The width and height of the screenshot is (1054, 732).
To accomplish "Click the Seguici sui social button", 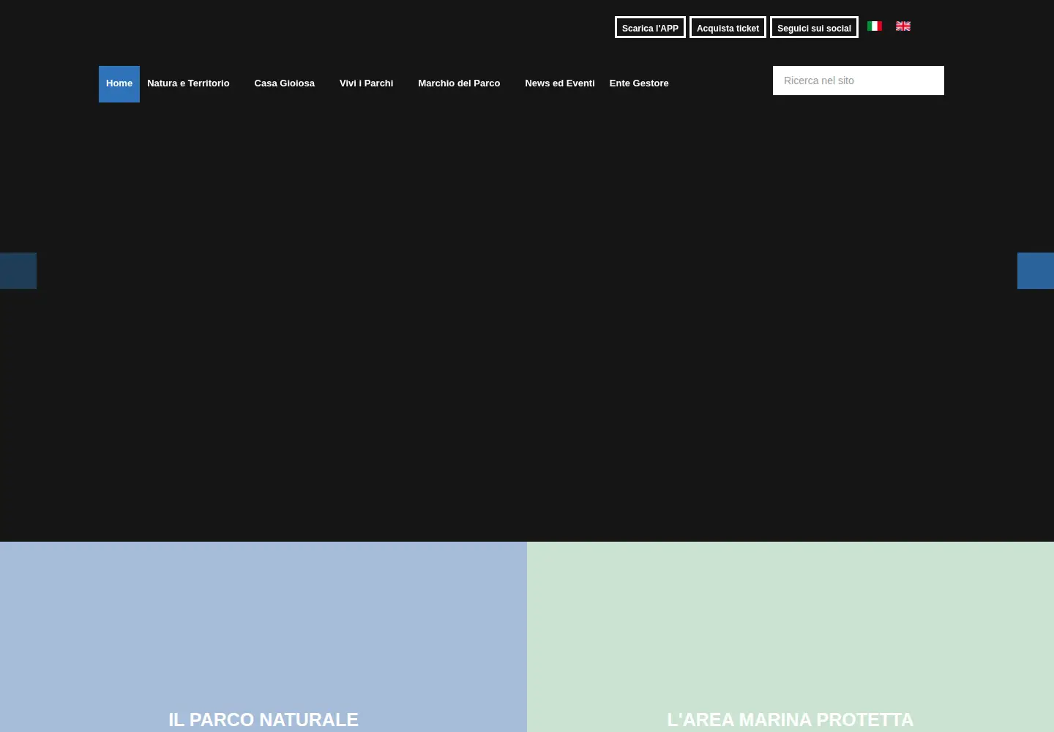I will tap(814, 27).
